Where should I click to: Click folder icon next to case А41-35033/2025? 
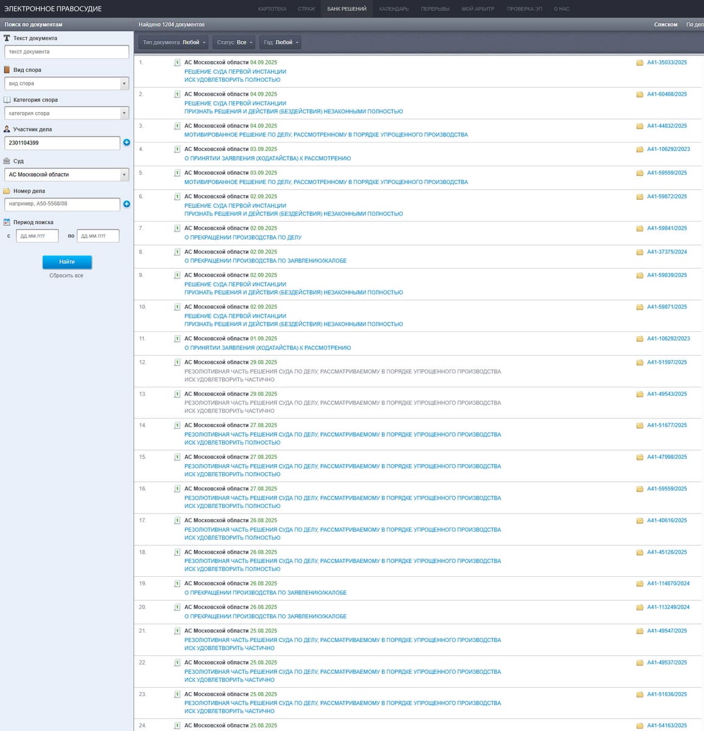point(639,63)
